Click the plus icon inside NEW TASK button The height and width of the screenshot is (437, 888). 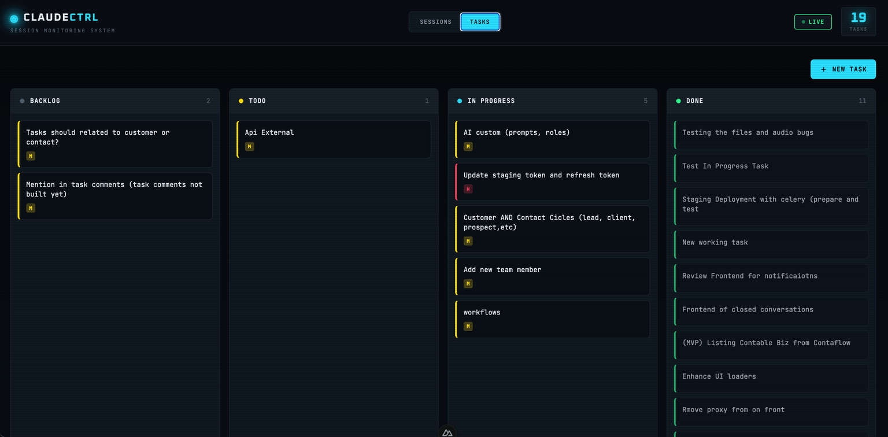click(823, 69)
